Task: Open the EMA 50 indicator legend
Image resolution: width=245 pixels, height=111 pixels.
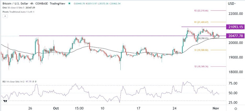Action: [x=18, y=7]
